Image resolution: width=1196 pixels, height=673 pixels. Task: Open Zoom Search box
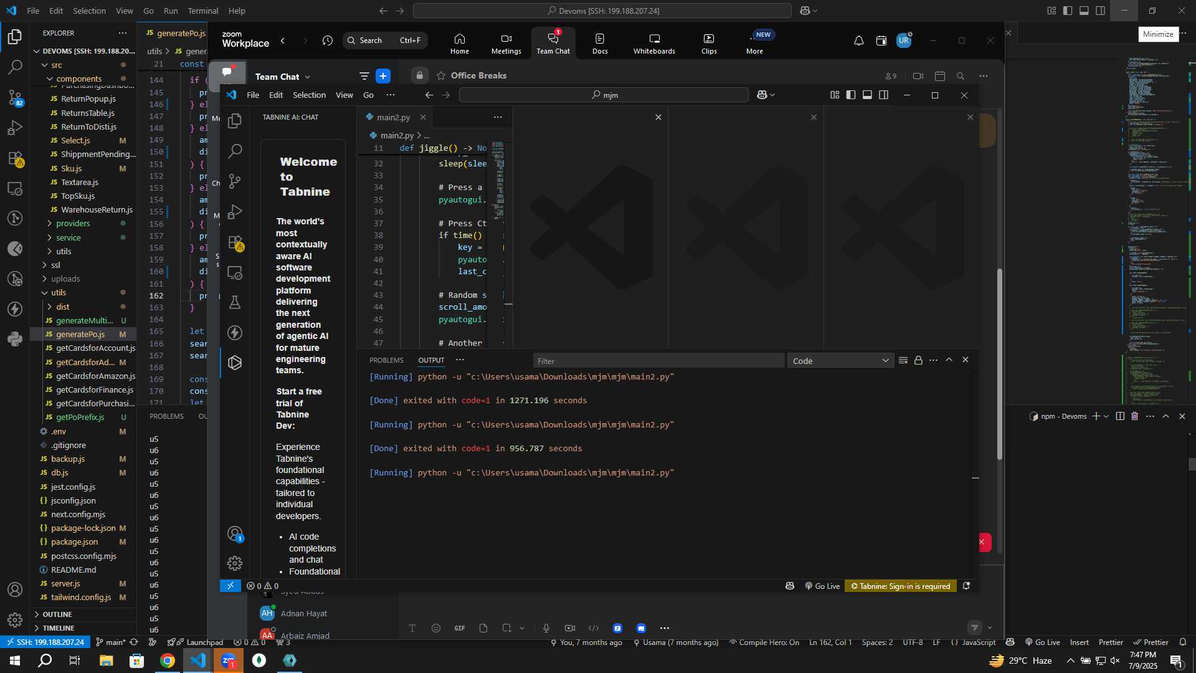pyautogui.click(x=386, y=41)
